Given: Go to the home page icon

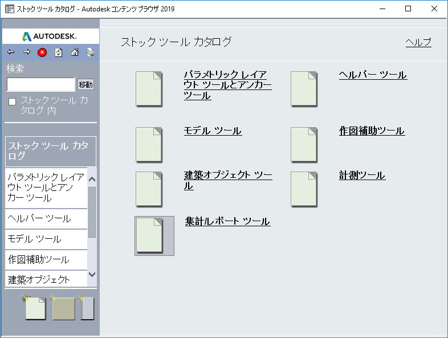Looking at the screenshot, I should 75,52.
